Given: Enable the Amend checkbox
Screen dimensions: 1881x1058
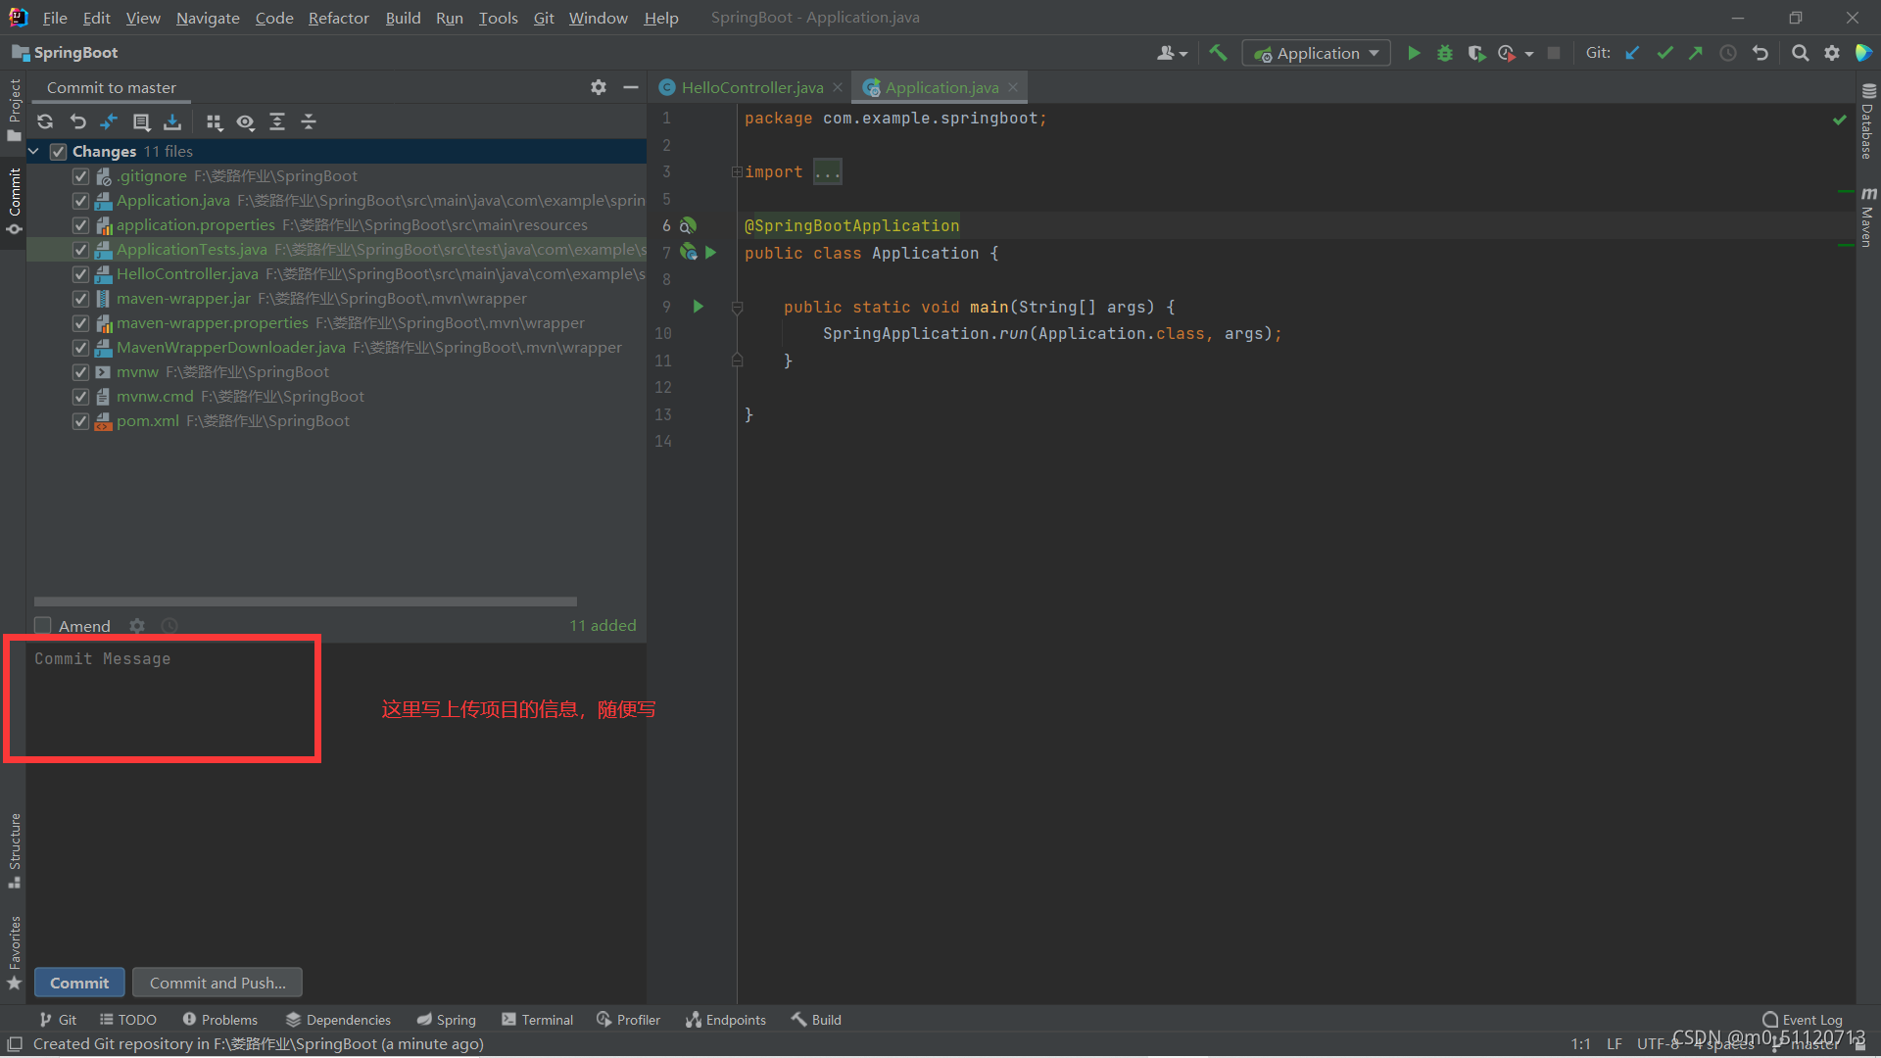Looking at the screenshot, I should coord(43,626).
